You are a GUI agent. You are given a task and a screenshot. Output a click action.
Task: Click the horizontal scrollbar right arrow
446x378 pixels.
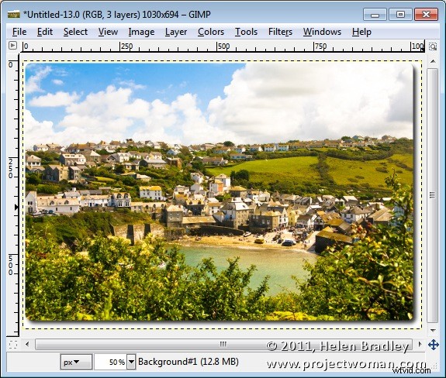[420, 345]
